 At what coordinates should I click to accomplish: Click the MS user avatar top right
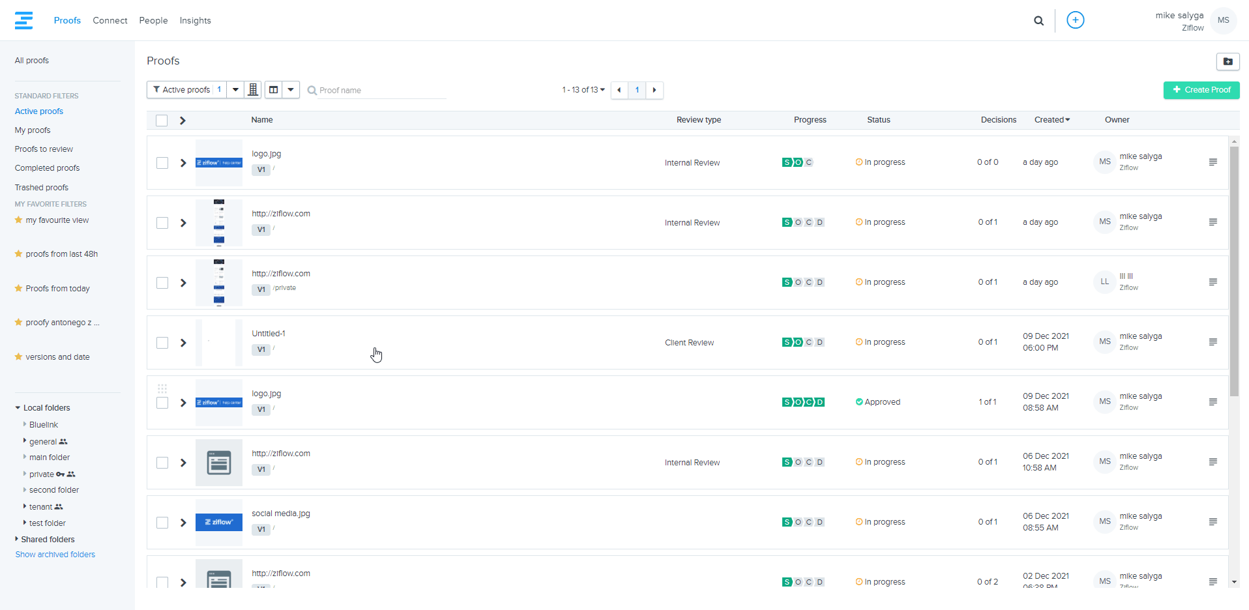(x=1223, y=20)
